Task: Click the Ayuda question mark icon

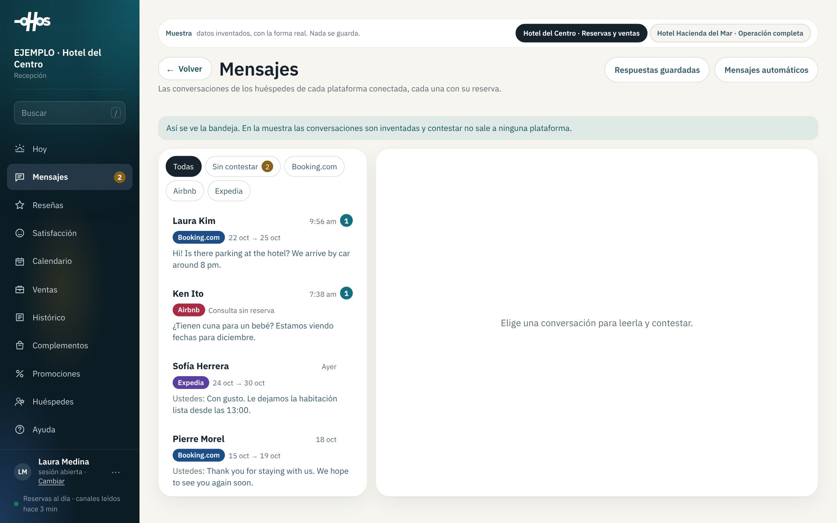Action: point(20,429)
